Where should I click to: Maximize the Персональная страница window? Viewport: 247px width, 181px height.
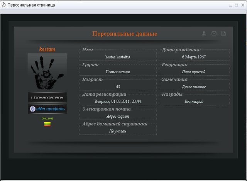[237, 5]
